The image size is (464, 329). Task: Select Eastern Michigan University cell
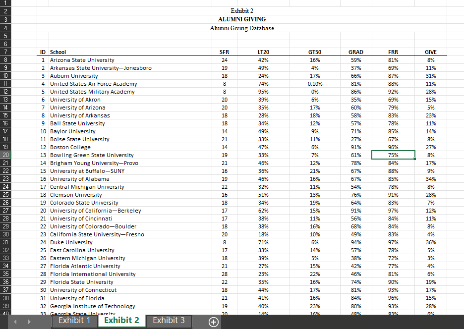point(130,258)
